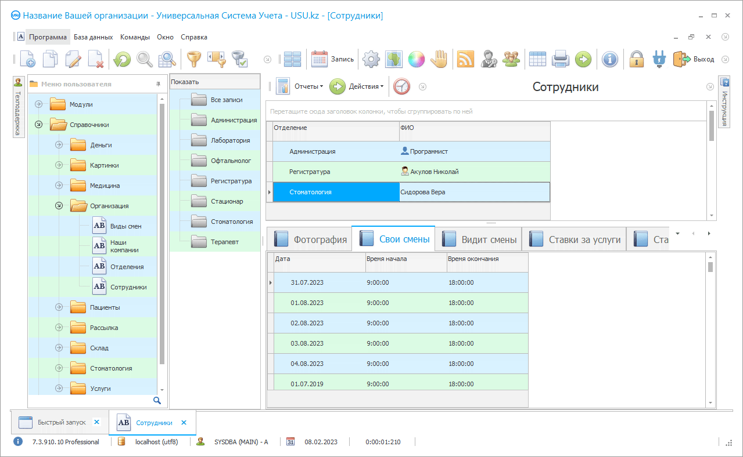Click the Запись calendar button
This screenshot has height=457, width=743.
click(333, 59)
